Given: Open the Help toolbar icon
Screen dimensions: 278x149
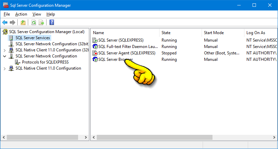Looking at the screenshot, I should pos(52,22).
